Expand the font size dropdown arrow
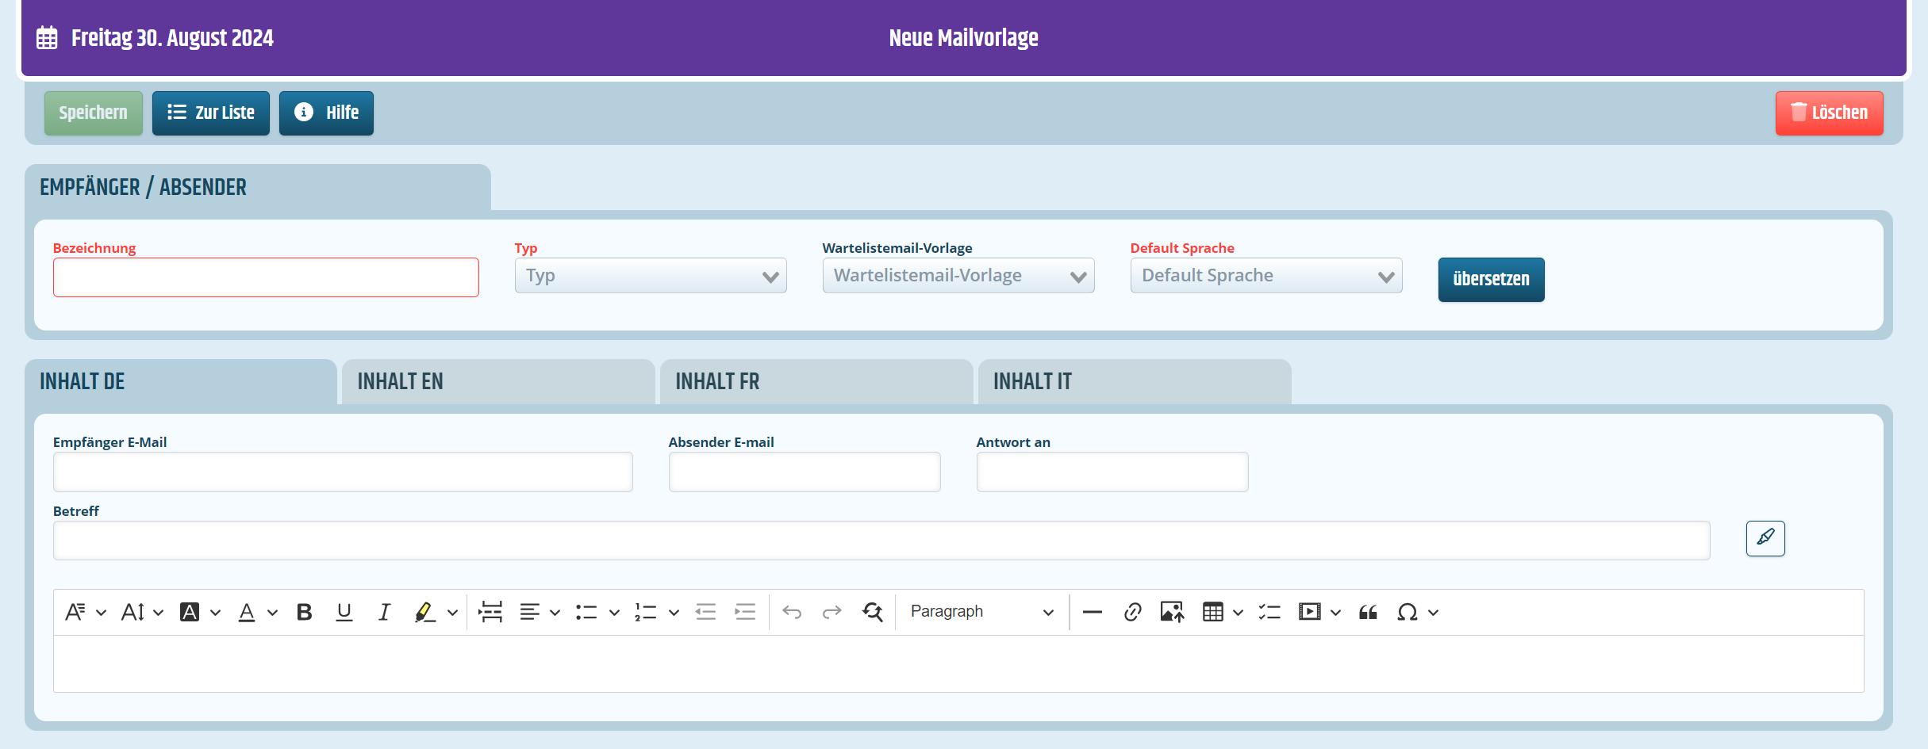The image size is (1928, 749). [158, 613]
